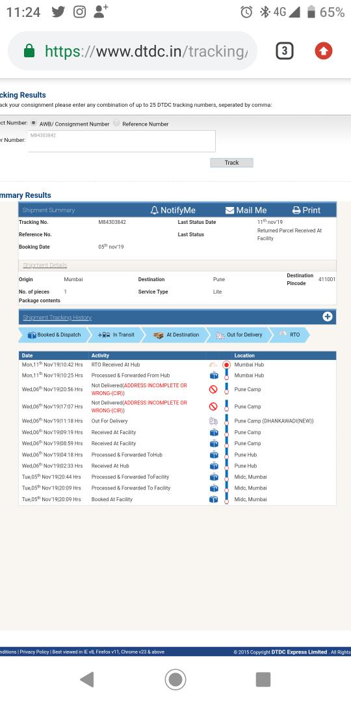Select the Booked & Dispatch stage
This screenshot has width=351, height=703.
point(54,335)
